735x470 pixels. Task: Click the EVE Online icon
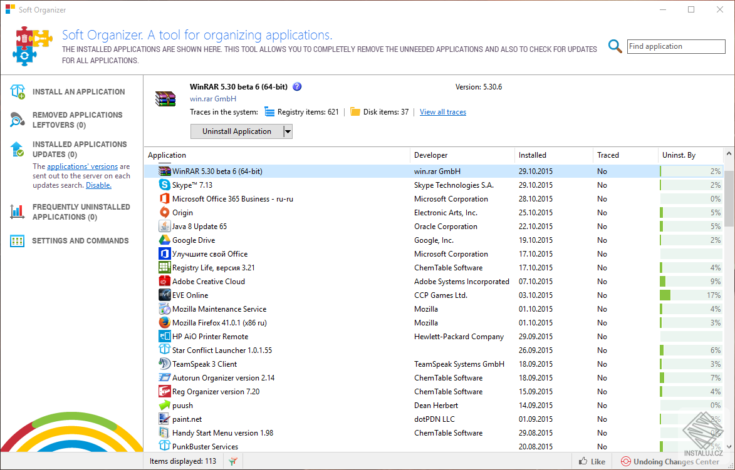(164, 295)
